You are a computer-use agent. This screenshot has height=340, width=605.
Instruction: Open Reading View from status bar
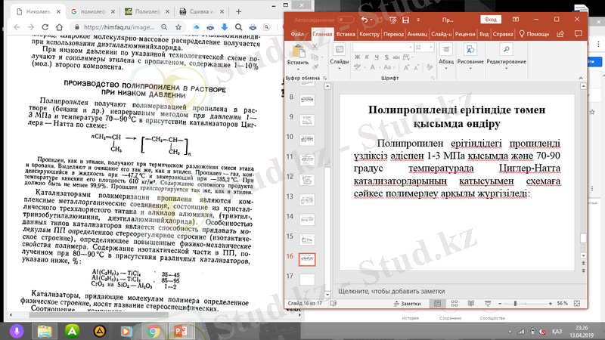tap(472, 302)
